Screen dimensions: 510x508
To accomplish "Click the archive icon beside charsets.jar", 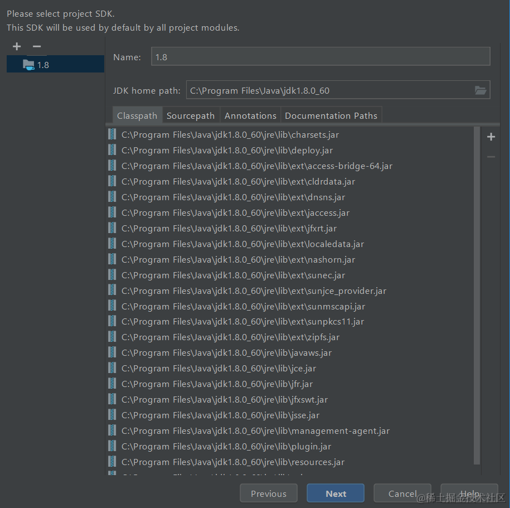I will click(112, 134).
